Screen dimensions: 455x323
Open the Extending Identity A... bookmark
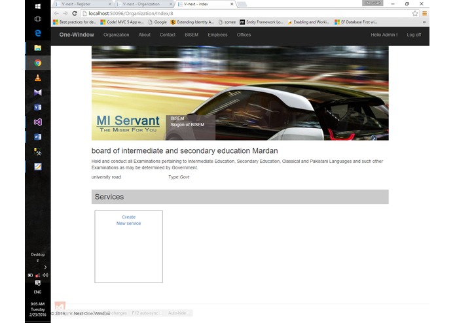pos(192,22)
